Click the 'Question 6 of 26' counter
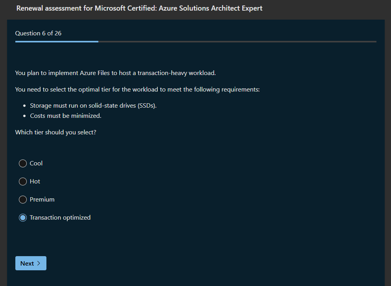This screenshot has height=286, width=391. (38, 33)
